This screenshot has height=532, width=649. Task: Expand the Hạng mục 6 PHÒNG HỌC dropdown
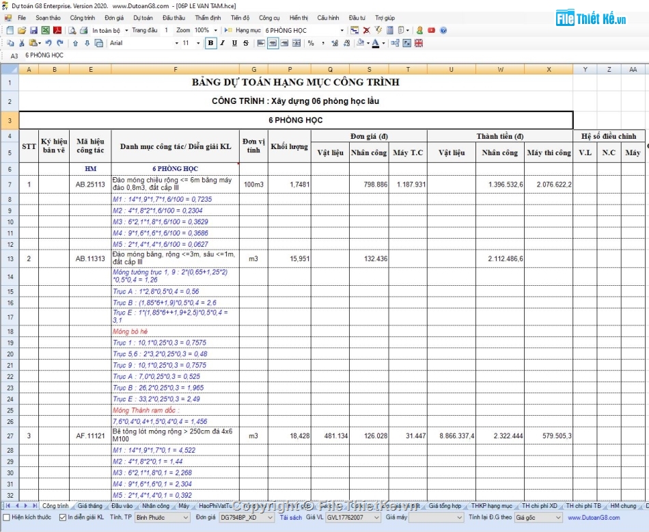tap(342, 30)
